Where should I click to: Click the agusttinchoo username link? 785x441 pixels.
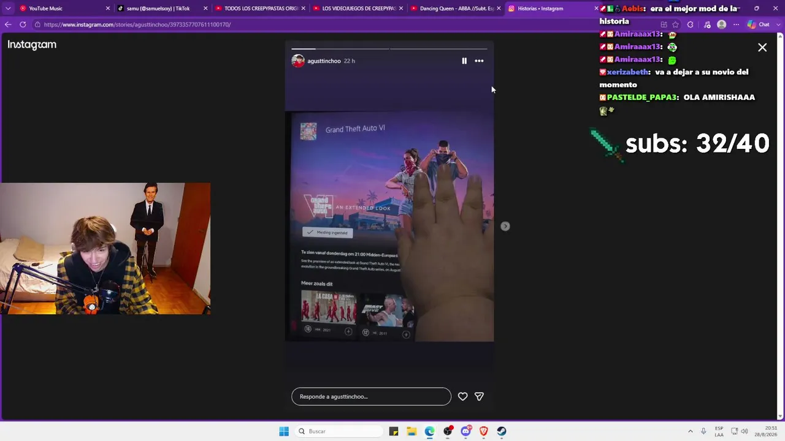tap(324, 61)
